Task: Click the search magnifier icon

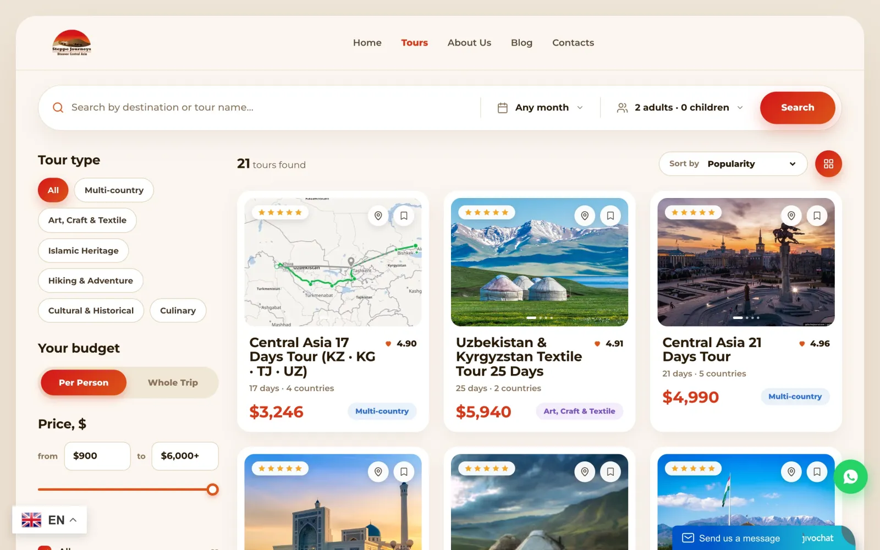Action: tap(58, 108)
